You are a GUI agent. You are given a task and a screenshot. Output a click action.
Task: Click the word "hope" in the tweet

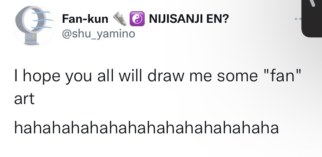click(42, 76)
